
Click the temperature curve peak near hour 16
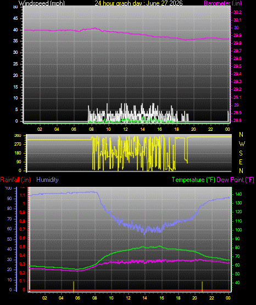click(159, 246)
